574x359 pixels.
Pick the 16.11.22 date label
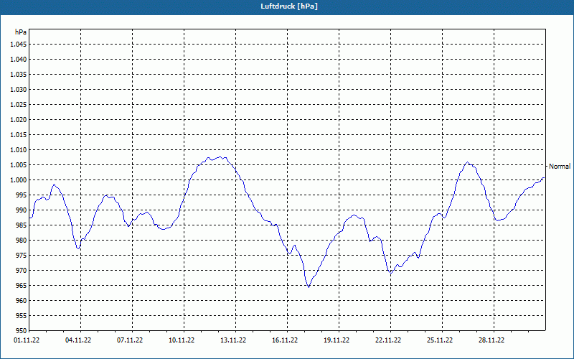285,340
